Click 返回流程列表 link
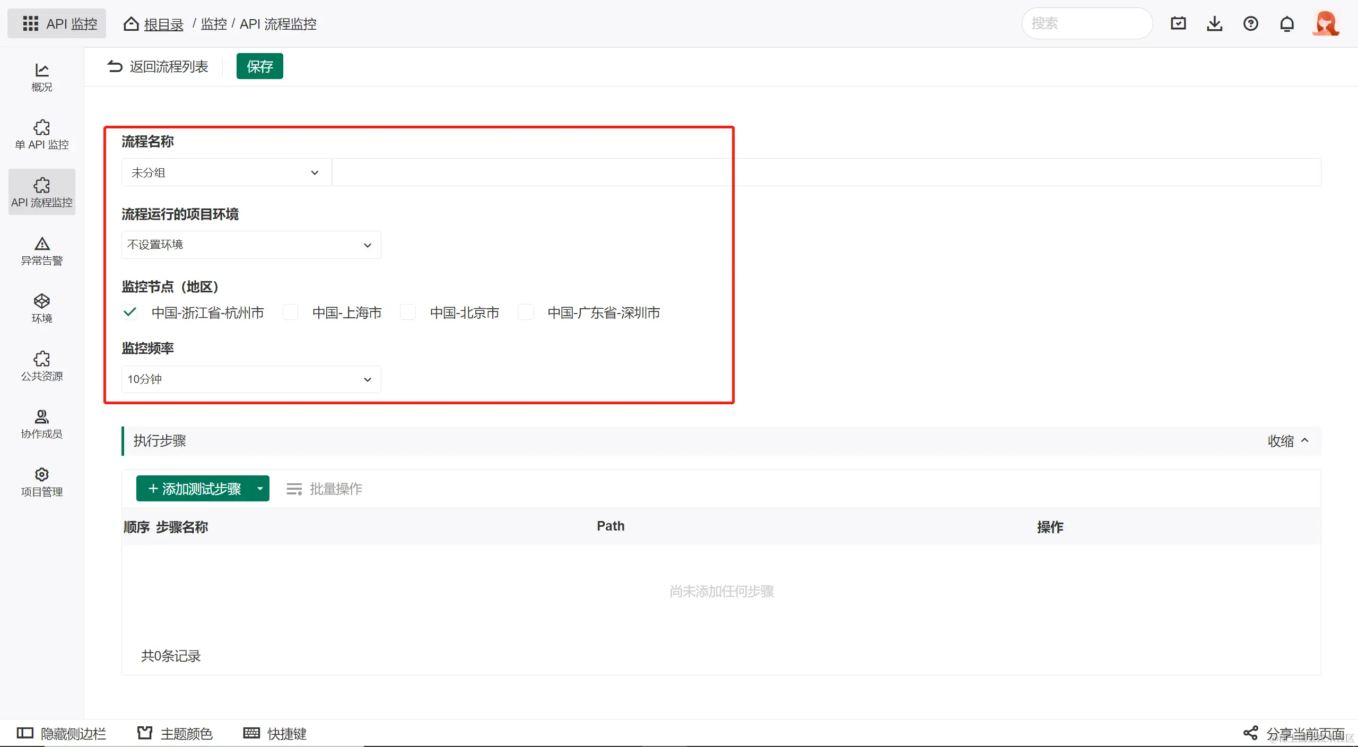1358x747 pixels. [158, 66]
